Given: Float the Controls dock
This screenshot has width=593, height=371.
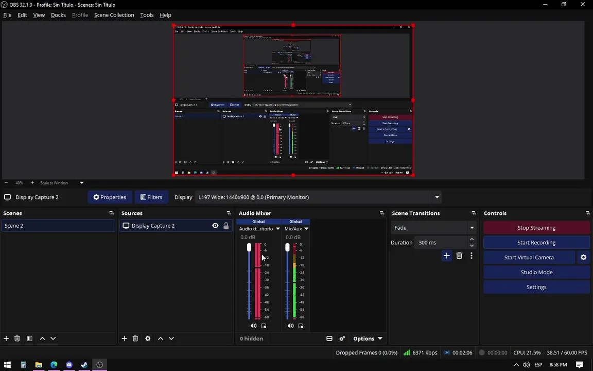Looking at the screenshot, I should [587, 213].
